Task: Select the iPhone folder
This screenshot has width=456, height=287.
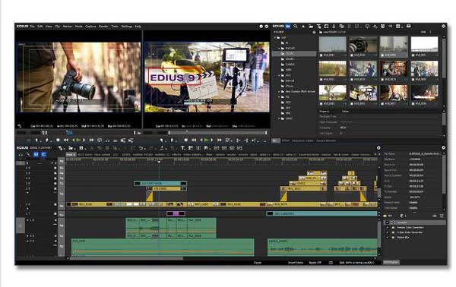Action: [290, 86]
